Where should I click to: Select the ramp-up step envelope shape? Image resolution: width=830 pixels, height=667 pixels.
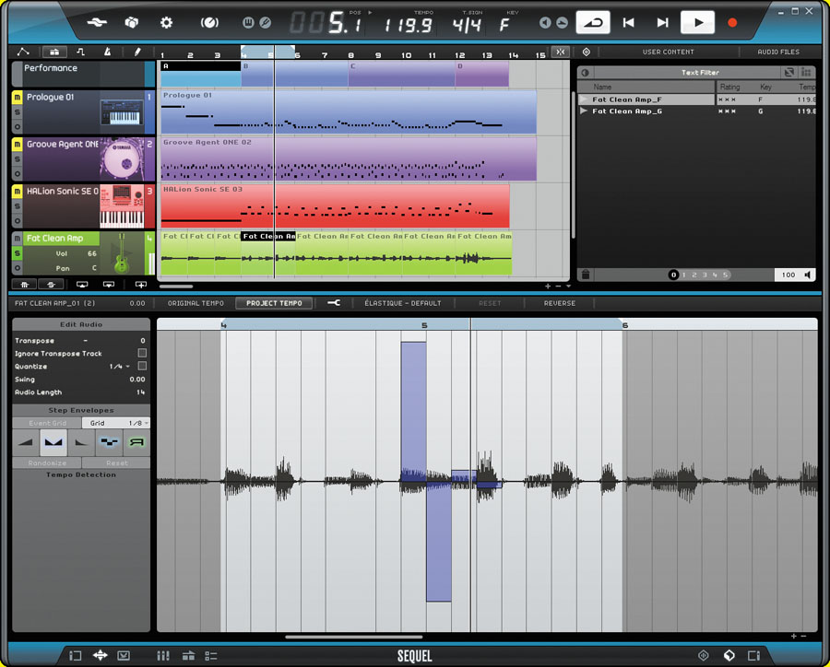(26, 442)
